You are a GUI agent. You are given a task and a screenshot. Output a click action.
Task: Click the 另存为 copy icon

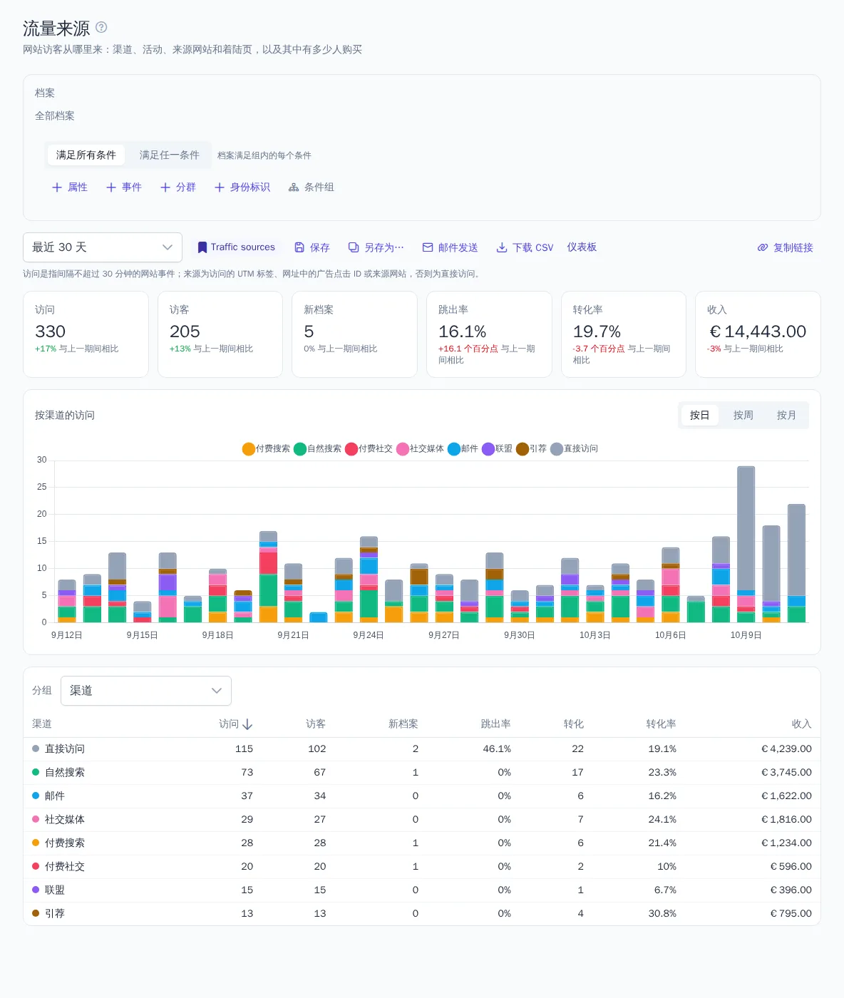(354, 247)
